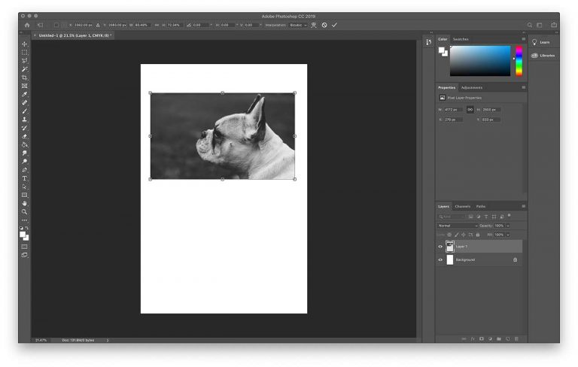Toggle the layer filter on/off switch
578x367 pixels.
tap(509, 215)
